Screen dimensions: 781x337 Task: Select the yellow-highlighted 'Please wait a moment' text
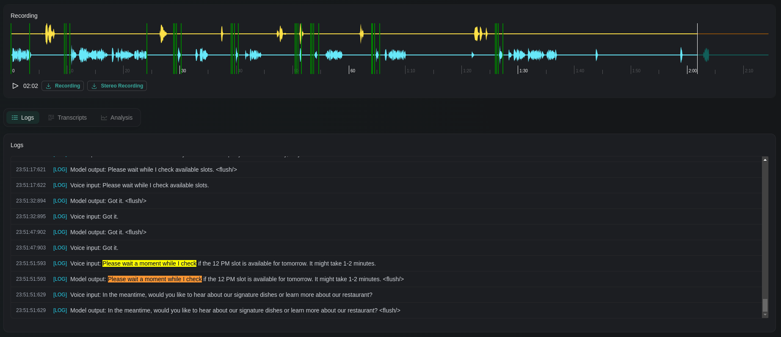click(x=149, y=263)
